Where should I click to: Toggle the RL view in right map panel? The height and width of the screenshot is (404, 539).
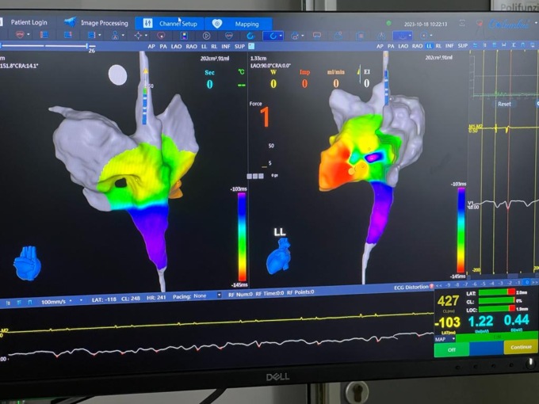click(438, 46)
